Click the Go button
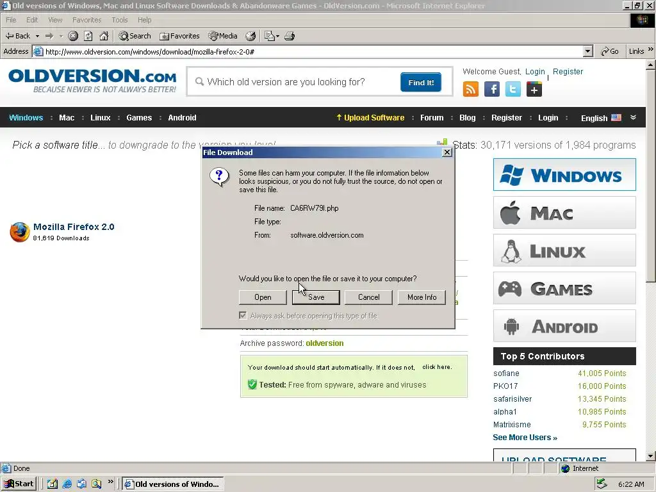The image size is (656, 492). (610, 51)
